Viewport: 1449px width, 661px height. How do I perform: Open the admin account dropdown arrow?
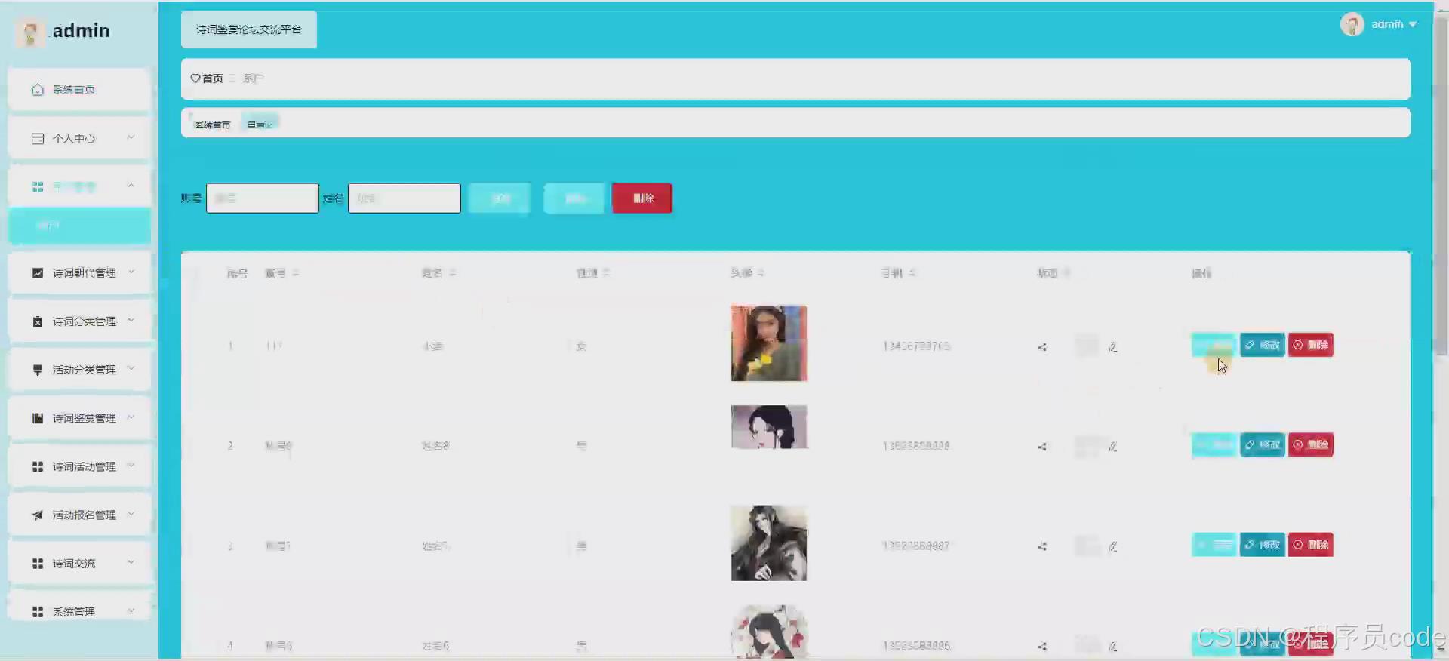coord(1413,25)
